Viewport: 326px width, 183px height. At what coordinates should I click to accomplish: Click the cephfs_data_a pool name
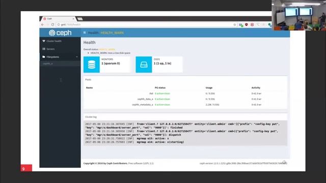[x=145, y=99]
